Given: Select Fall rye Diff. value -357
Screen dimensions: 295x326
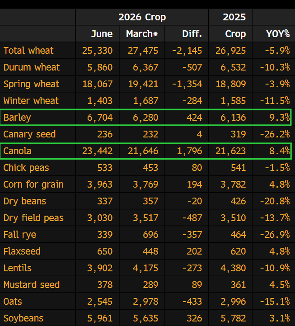Looking at the screenshot, I should (x=192, y=235).
